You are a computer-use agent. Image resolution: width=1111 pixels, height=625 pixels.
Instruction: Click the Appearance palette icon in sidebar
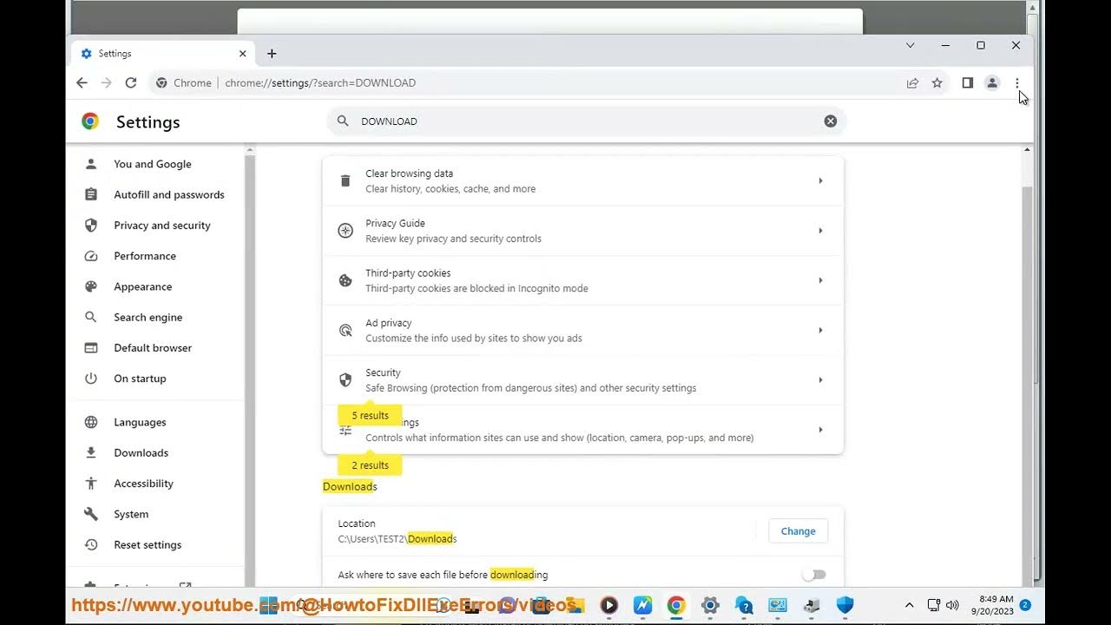pos(91,286)
